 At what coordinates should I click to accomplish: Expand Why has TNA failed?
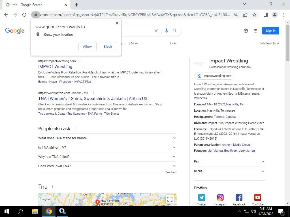pos(107,157)
